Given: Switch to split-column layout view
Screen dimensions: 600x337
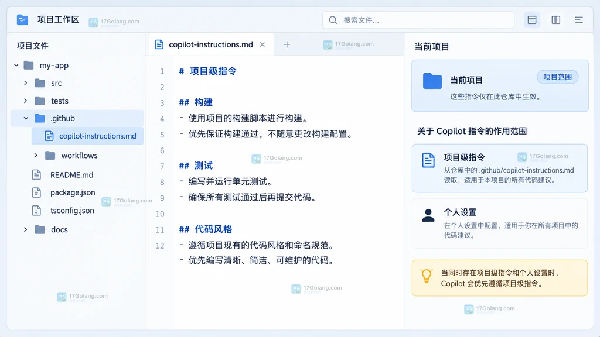Looking at the screenshot, I should pyautogui.click(x=556, y=20).
